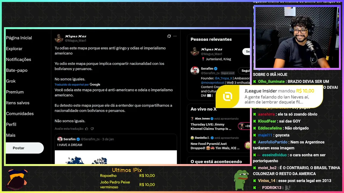Screen dimensions: 344x193
Task: Click the yellow Pix donation icon
Action: coord(228,96)
